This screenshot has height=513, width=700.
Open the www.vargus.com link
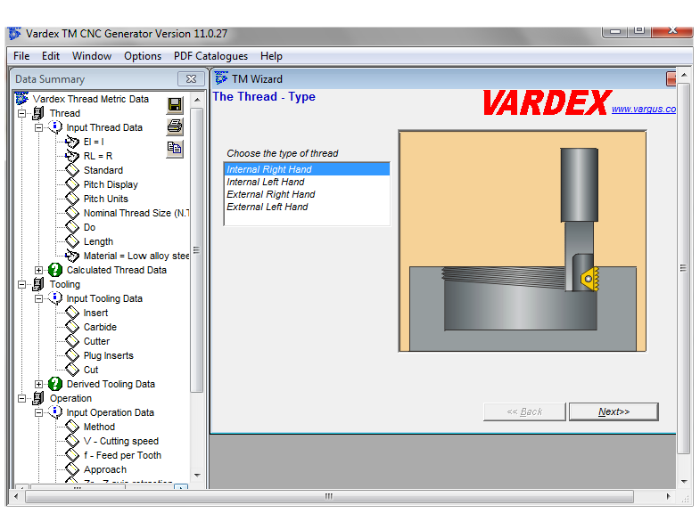pyautogui.click(x=644, y=109)
